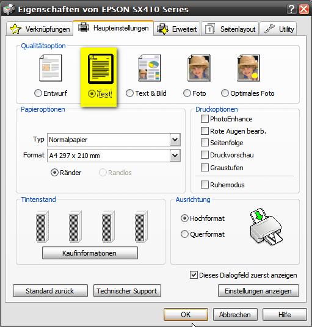The image size is (312, 327).
Task: Uncheck Dieses Dialogfeld zuerst anzeigen
Action: point(194,275)
